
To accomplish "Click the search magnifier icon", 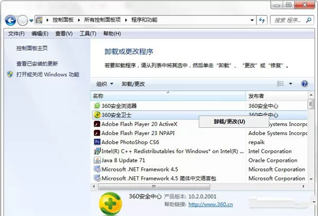I will click(308, 20).
